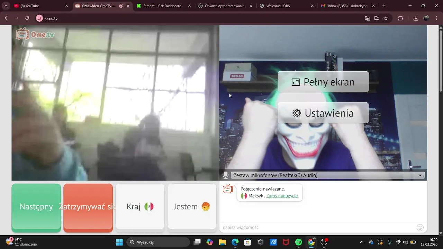
Task: Open weather widget 16°C
Action: pos(21,242)
